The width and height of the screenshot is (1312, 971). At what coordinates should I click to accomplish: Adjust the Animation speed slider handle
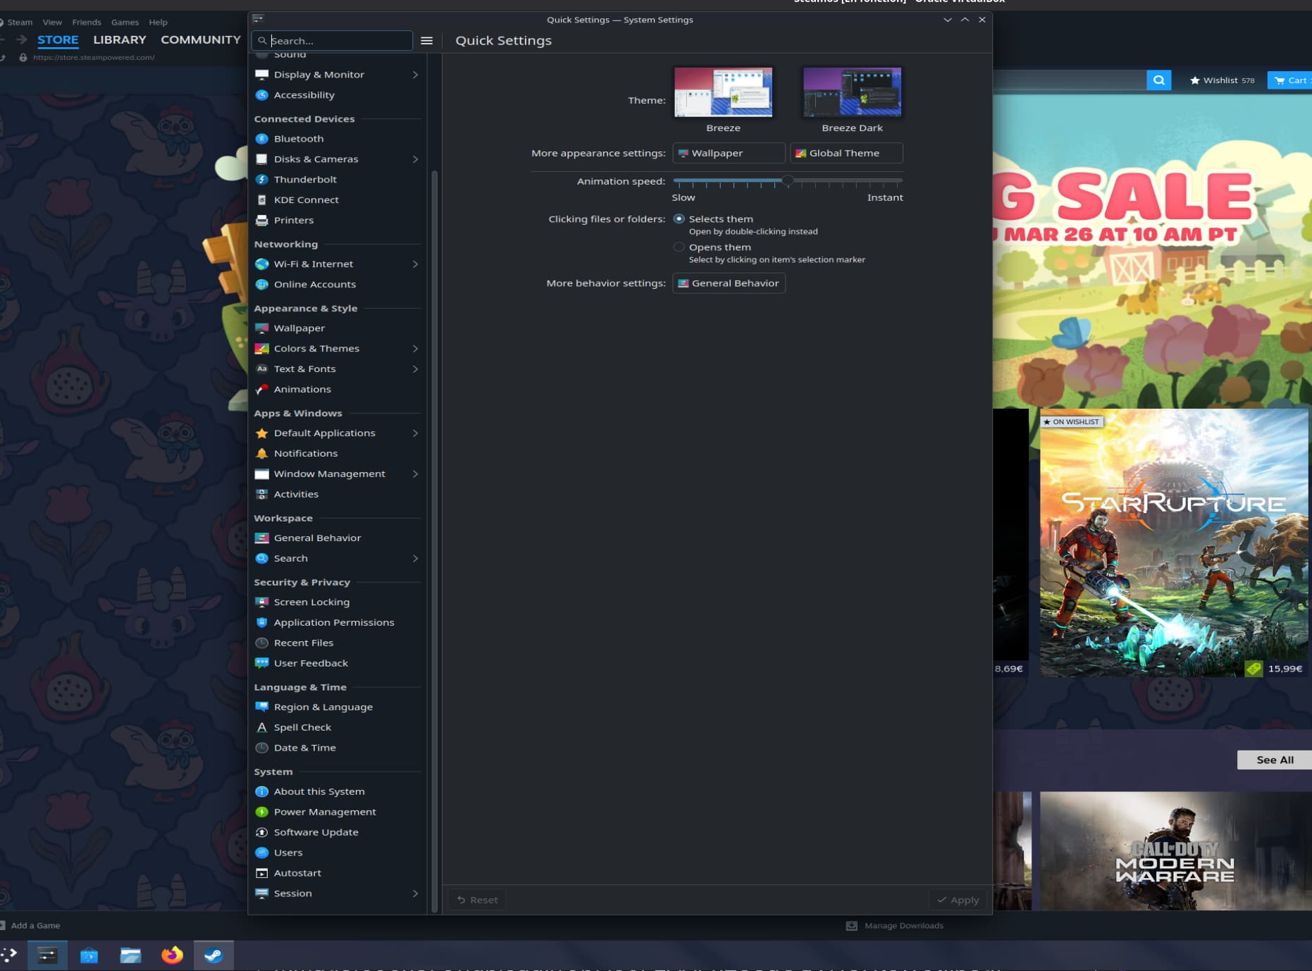(x=787, y=181)
